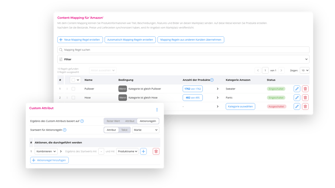Image resolution: width=335 pixels, height=188 pixels.
Task: Toggle the select-all checkbox in header
Action: pos(73,80)
